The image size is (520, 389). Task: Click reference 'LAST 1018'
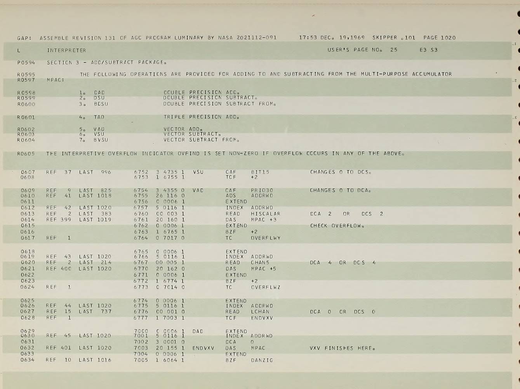point(95,196)
